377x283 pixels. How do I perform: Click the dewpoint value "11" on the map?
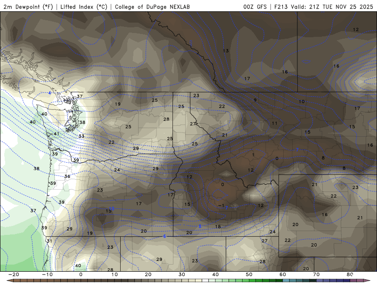point(275,123)
